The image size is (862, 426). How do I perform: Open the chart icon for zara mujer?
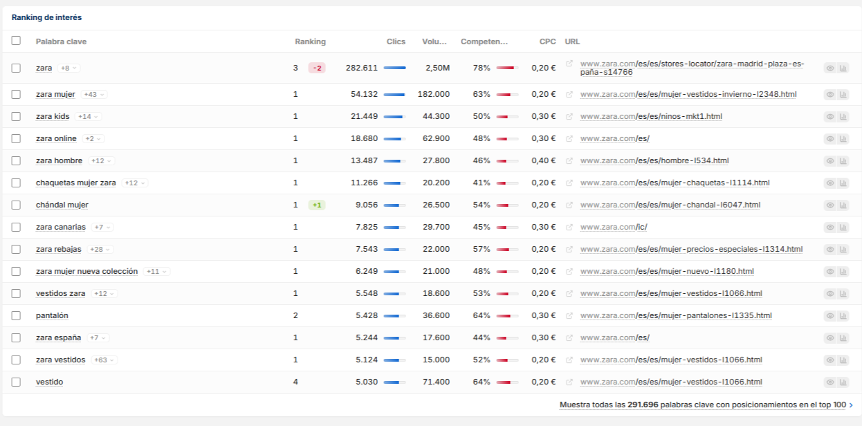(x=843, y=94)
